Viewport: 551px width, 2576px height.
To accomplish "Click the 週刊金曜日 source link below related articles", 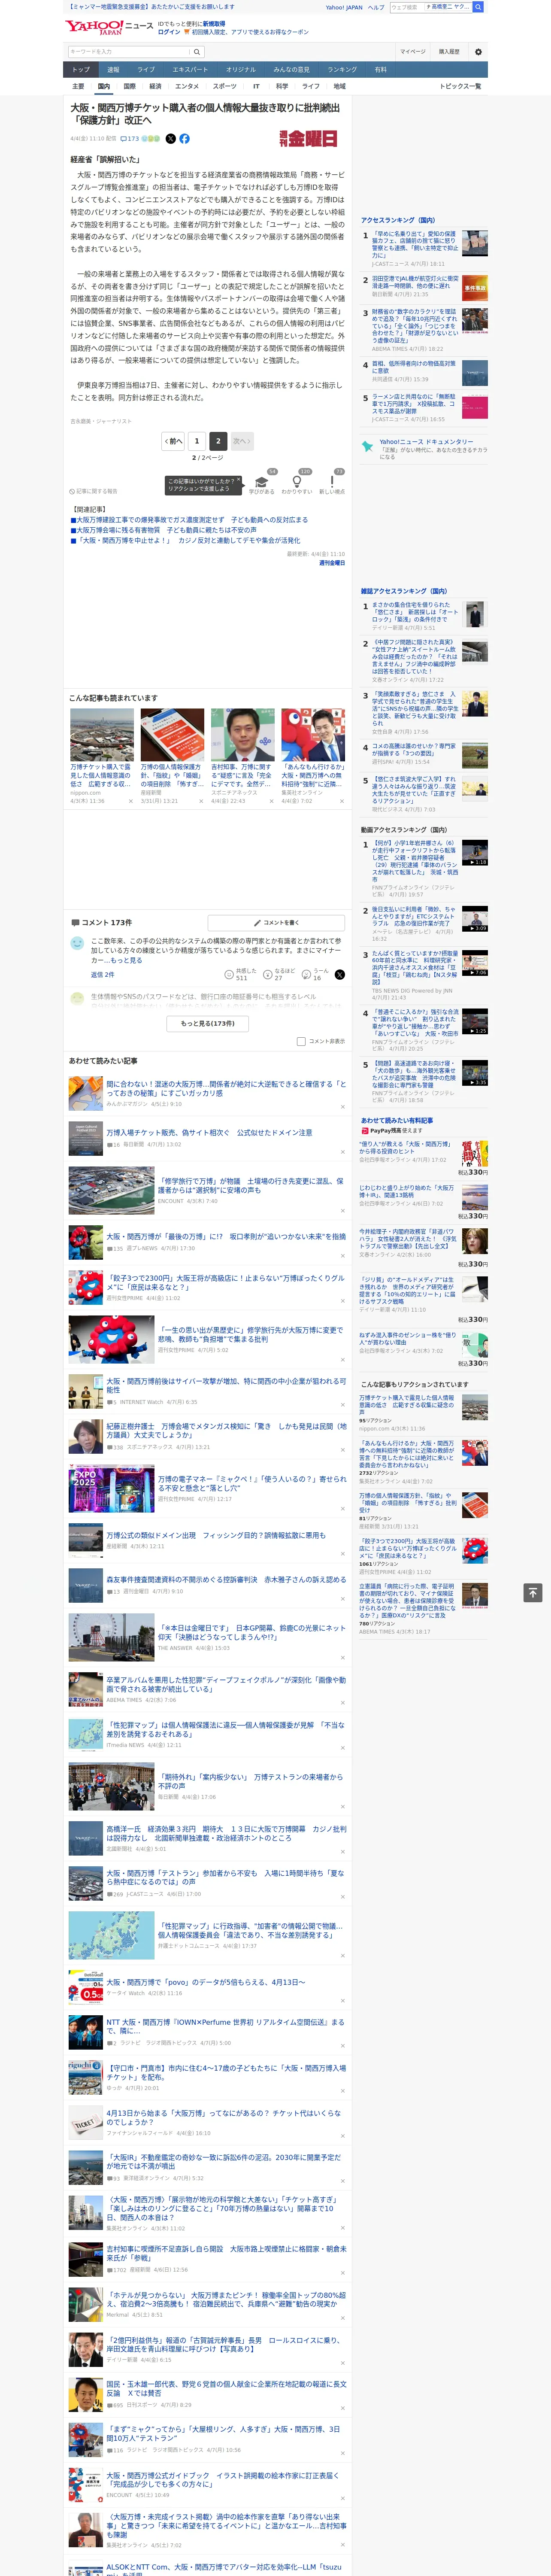I will click(x=332, y=563).
